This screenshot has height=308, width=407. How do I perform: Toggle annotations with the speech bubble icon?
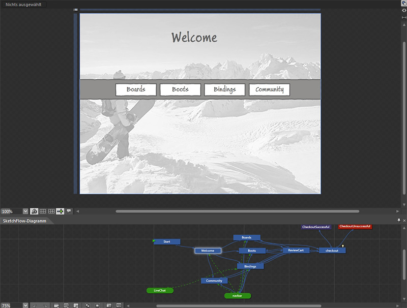pyautogui.click(x=68, y=211)
